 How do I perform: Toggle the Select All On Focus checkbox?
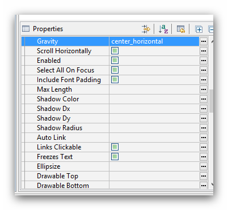pyautogui.click(x=115, y=70)
